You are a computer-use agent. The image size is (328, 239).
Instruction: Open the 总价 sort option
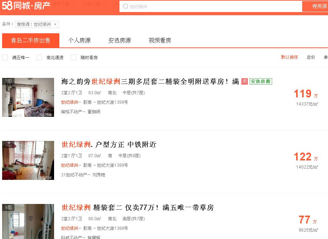pos(310,57)
